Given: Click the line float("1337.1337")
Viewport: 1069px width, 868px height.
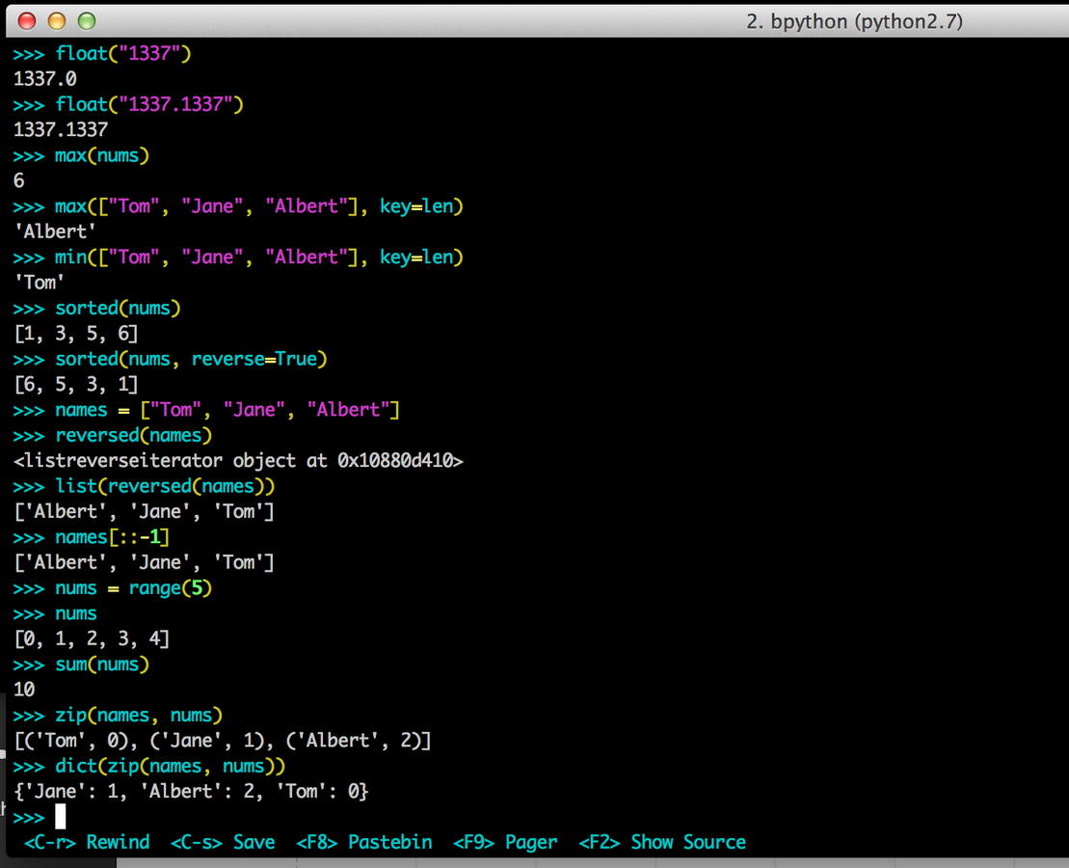Looking at the screenshot, I should [128, 104].
